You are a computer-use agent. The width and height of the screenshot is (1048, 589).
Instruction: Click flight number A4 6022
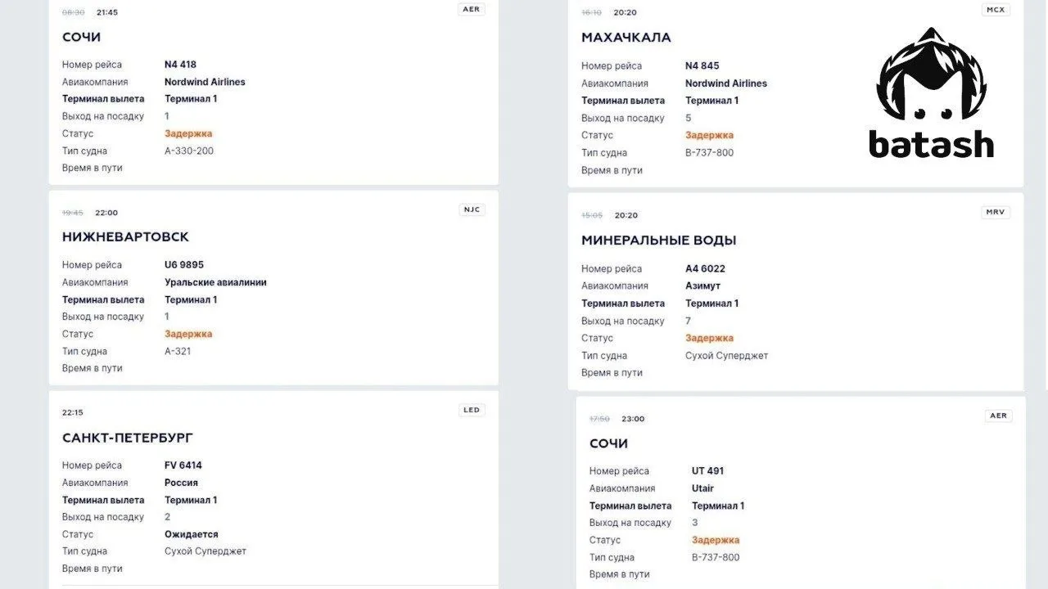pos(705,268)
